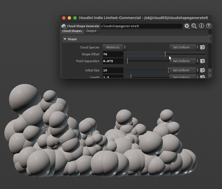Click the Initial Size label
Image resolution: width=222 pixels, height=189 pixels.
coord(92,70)
